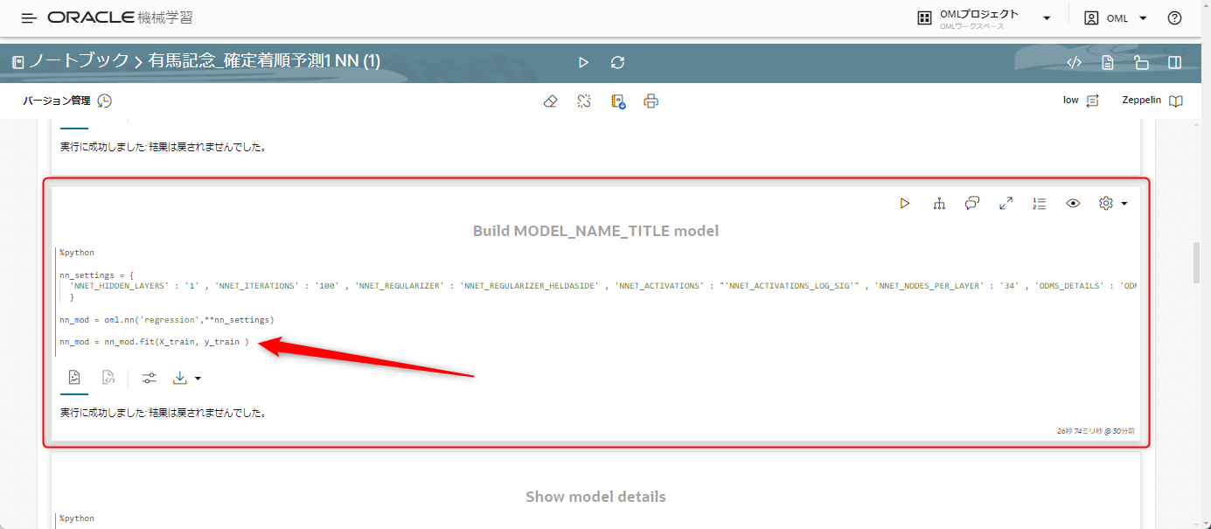
Task: Select the code output view tab
Action: pos(109,378)
